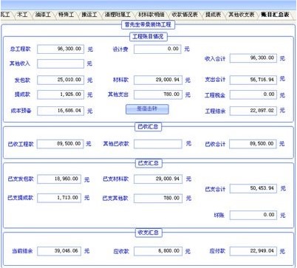This screenshot has width=297, height=268.
Task: Click the 已支汇总 section heading
Action: coord(148,163)
